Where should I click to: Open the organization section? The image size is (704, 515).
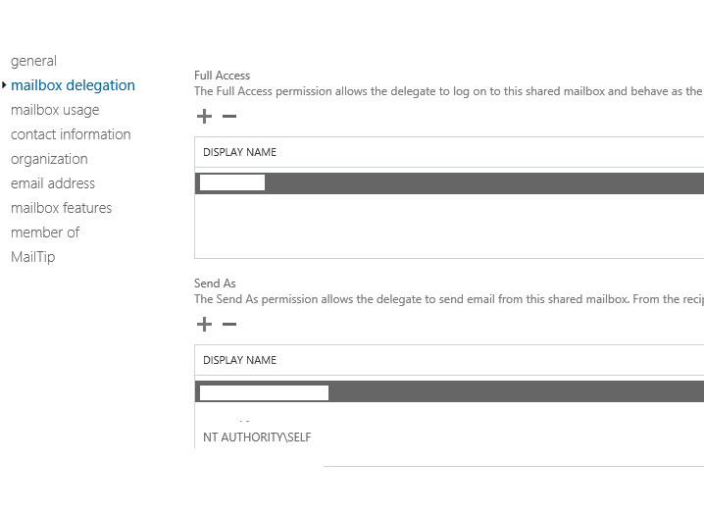click(x=49, y=159)
